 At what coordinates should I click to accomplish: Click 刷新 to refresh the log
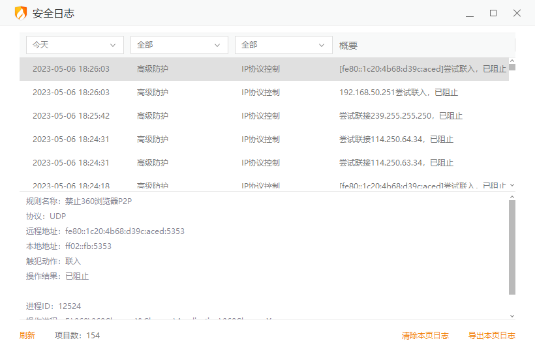point(27,336)
